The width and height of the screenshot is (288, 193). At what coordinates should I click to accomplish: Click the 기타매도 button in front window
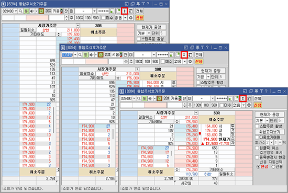[x=156, y=122]
